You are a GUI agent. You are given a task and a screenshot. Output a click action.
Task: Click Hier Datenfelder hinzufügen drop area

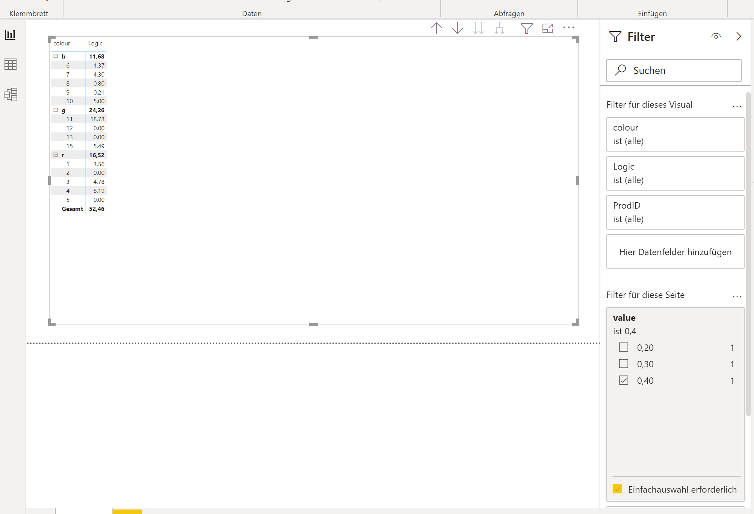point(675,251)
